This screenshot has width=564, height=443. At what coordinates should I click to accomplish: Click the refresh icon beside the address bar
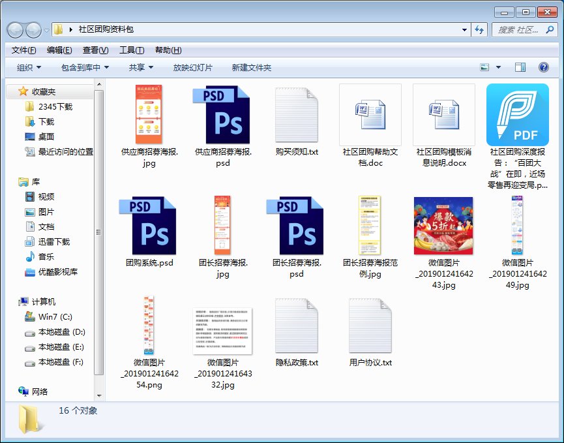click(481, 29)
